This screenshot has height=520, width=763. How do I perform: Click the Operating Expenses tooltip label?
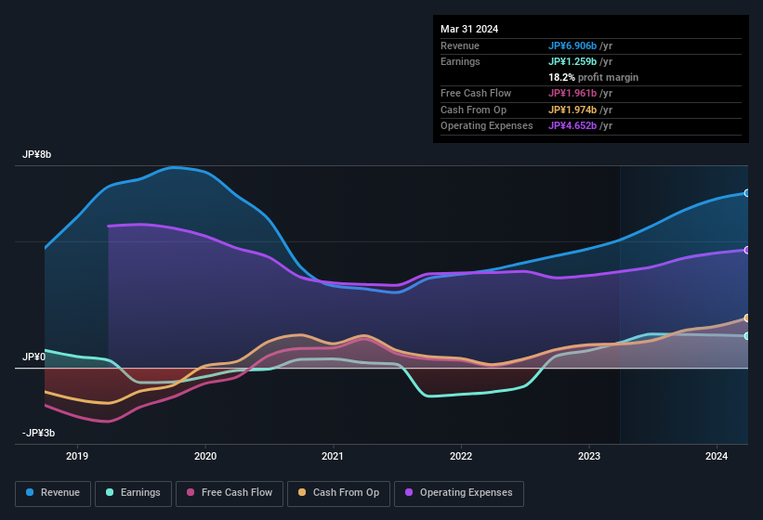coord(487,126)
